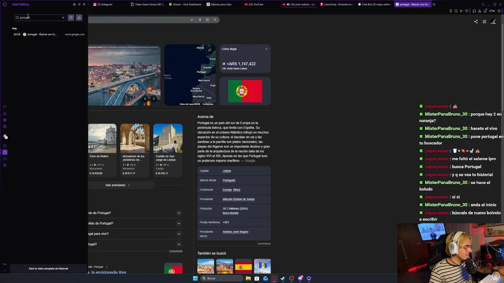Open the Monasterio de los Jerónimos card
The width and height of the screenshot is (504, 283).
tap(135, 149)
